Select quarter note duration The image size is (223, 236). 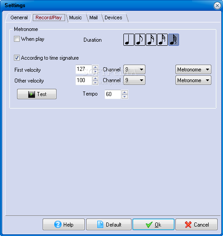(x=129, y=39)
